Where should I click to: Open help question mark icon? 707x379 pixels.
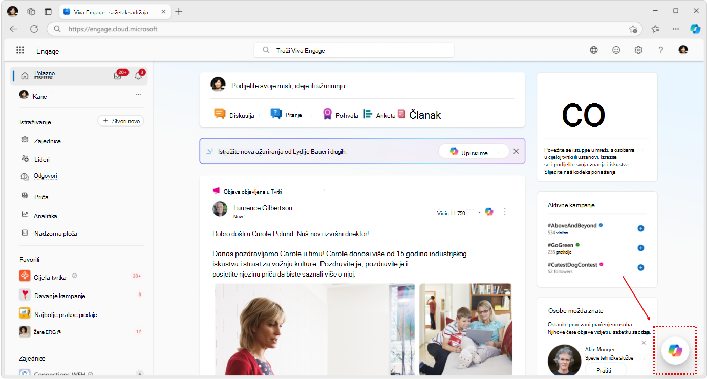[x=661, y=50]
